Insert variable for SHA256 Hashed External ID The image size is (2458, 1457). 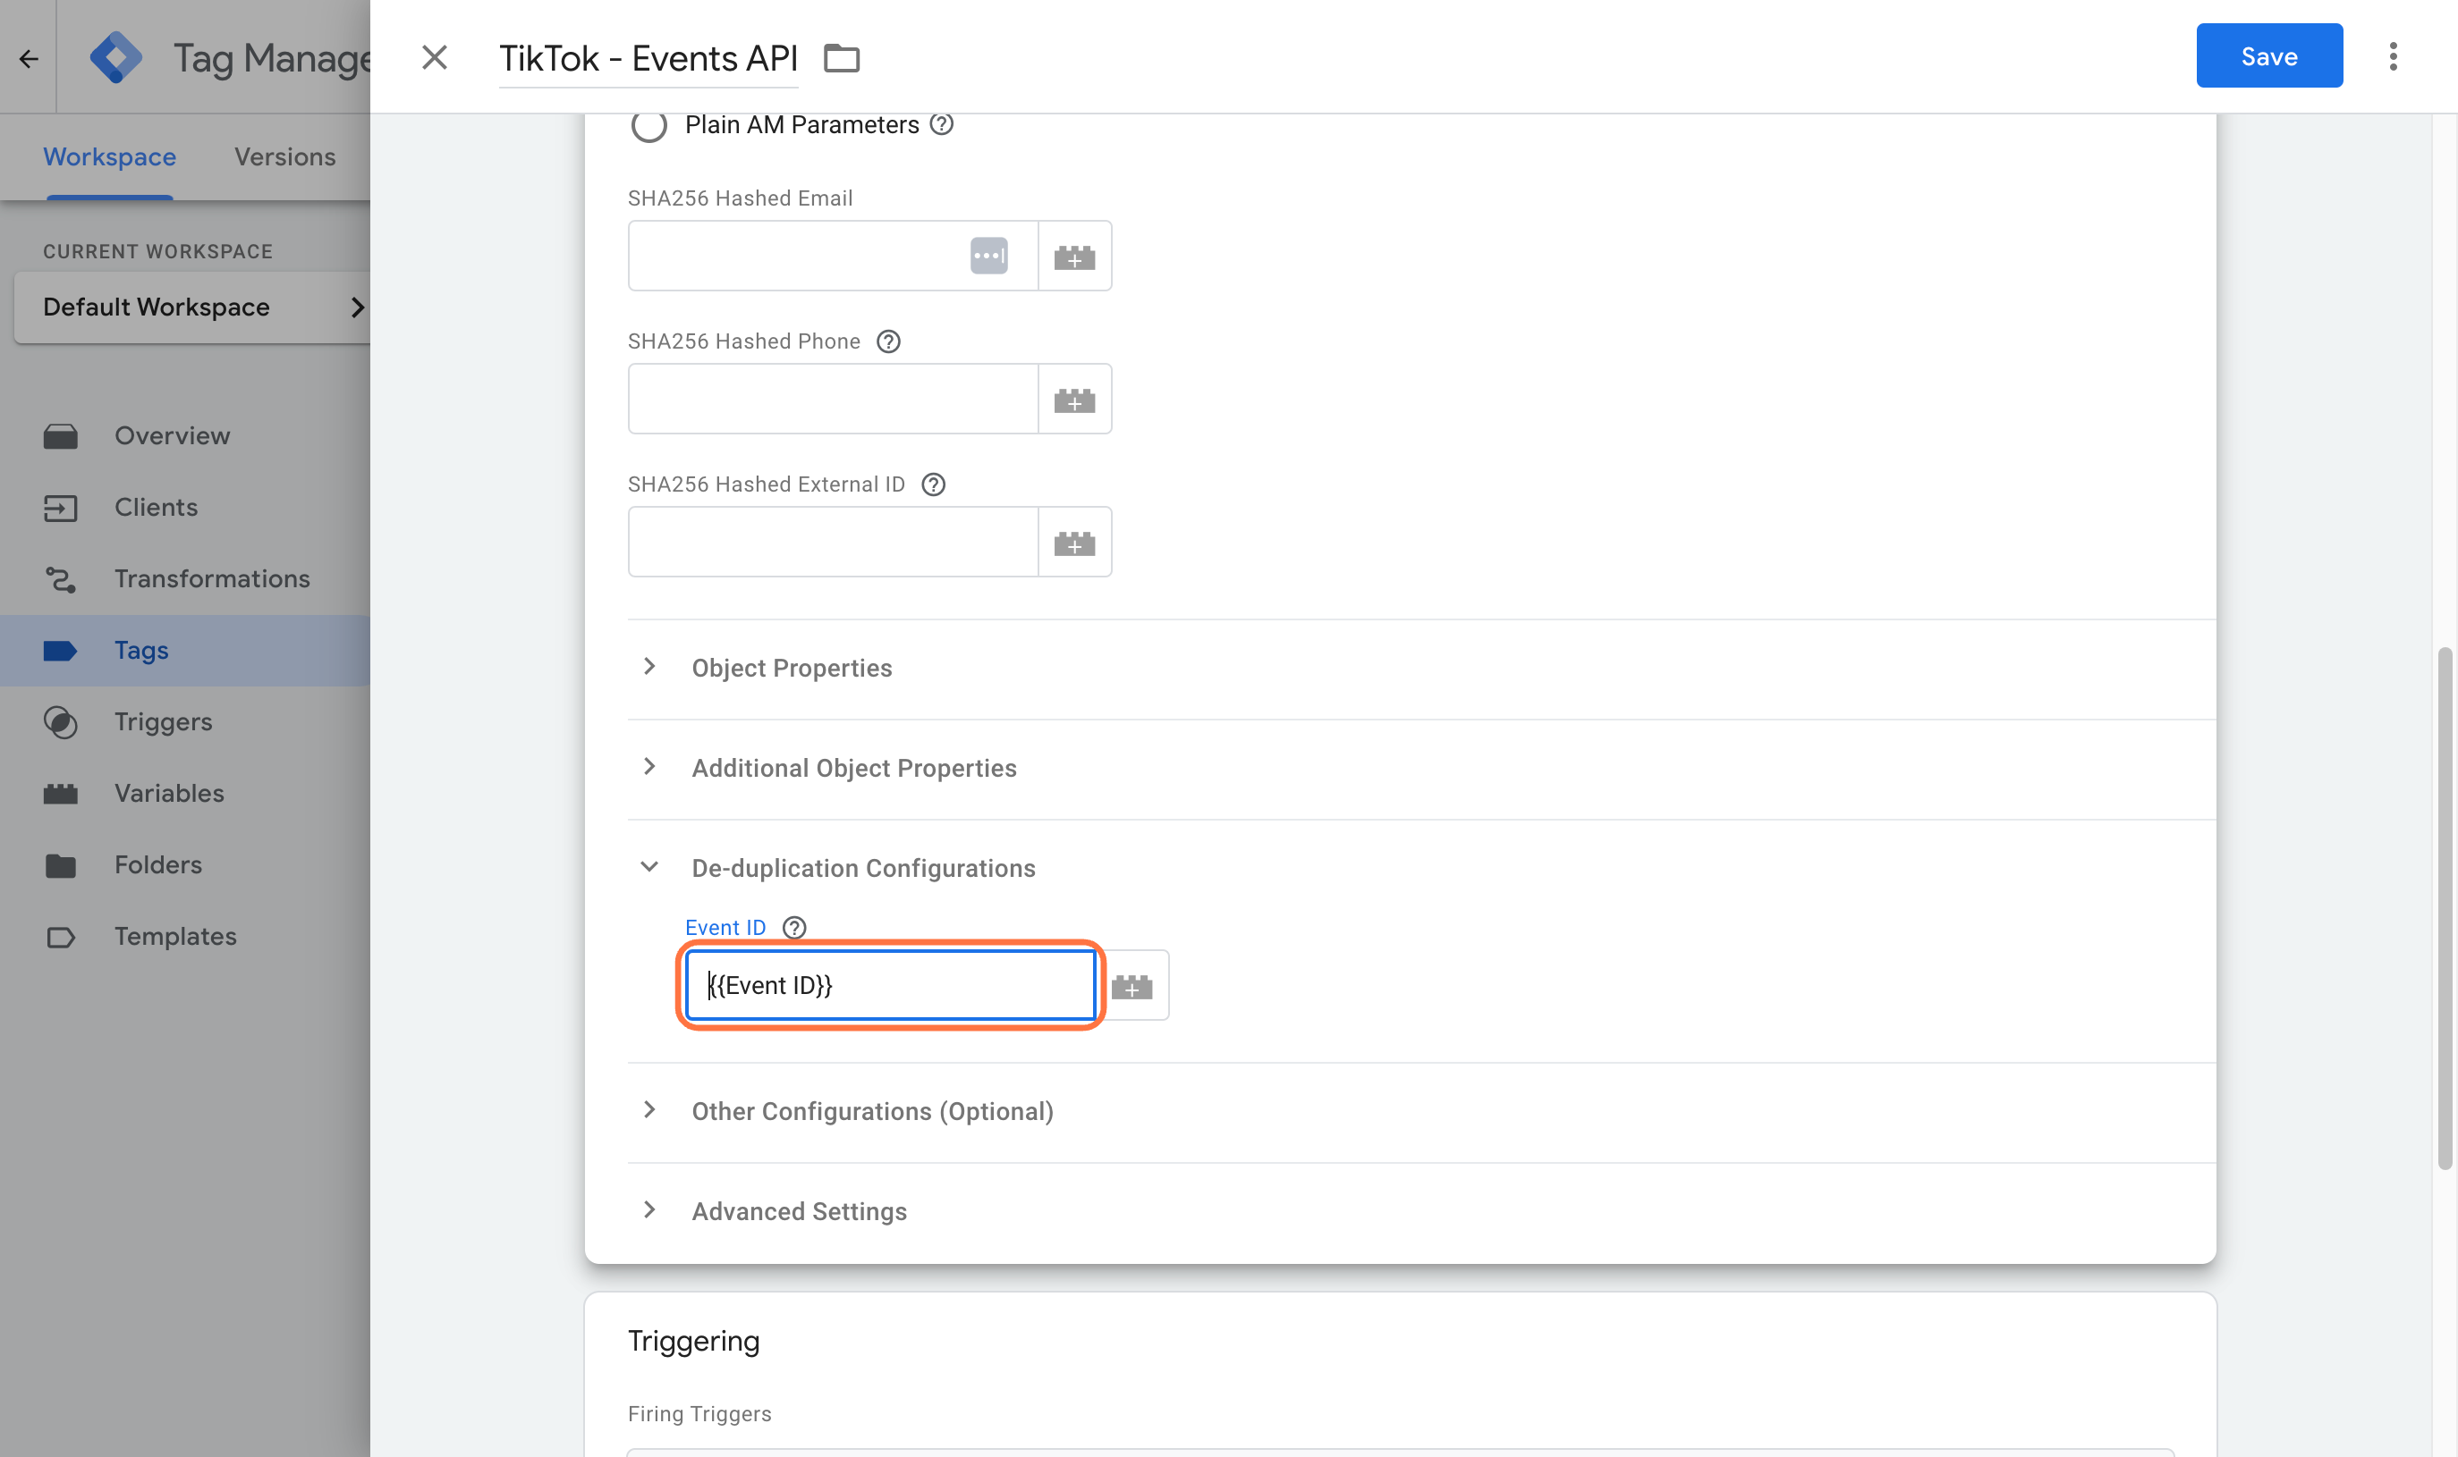point(1073,542)
